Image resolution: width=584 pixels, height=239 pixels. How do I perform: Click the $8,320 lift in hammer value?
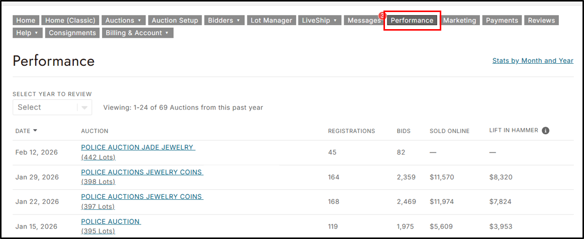pos(501,177)
